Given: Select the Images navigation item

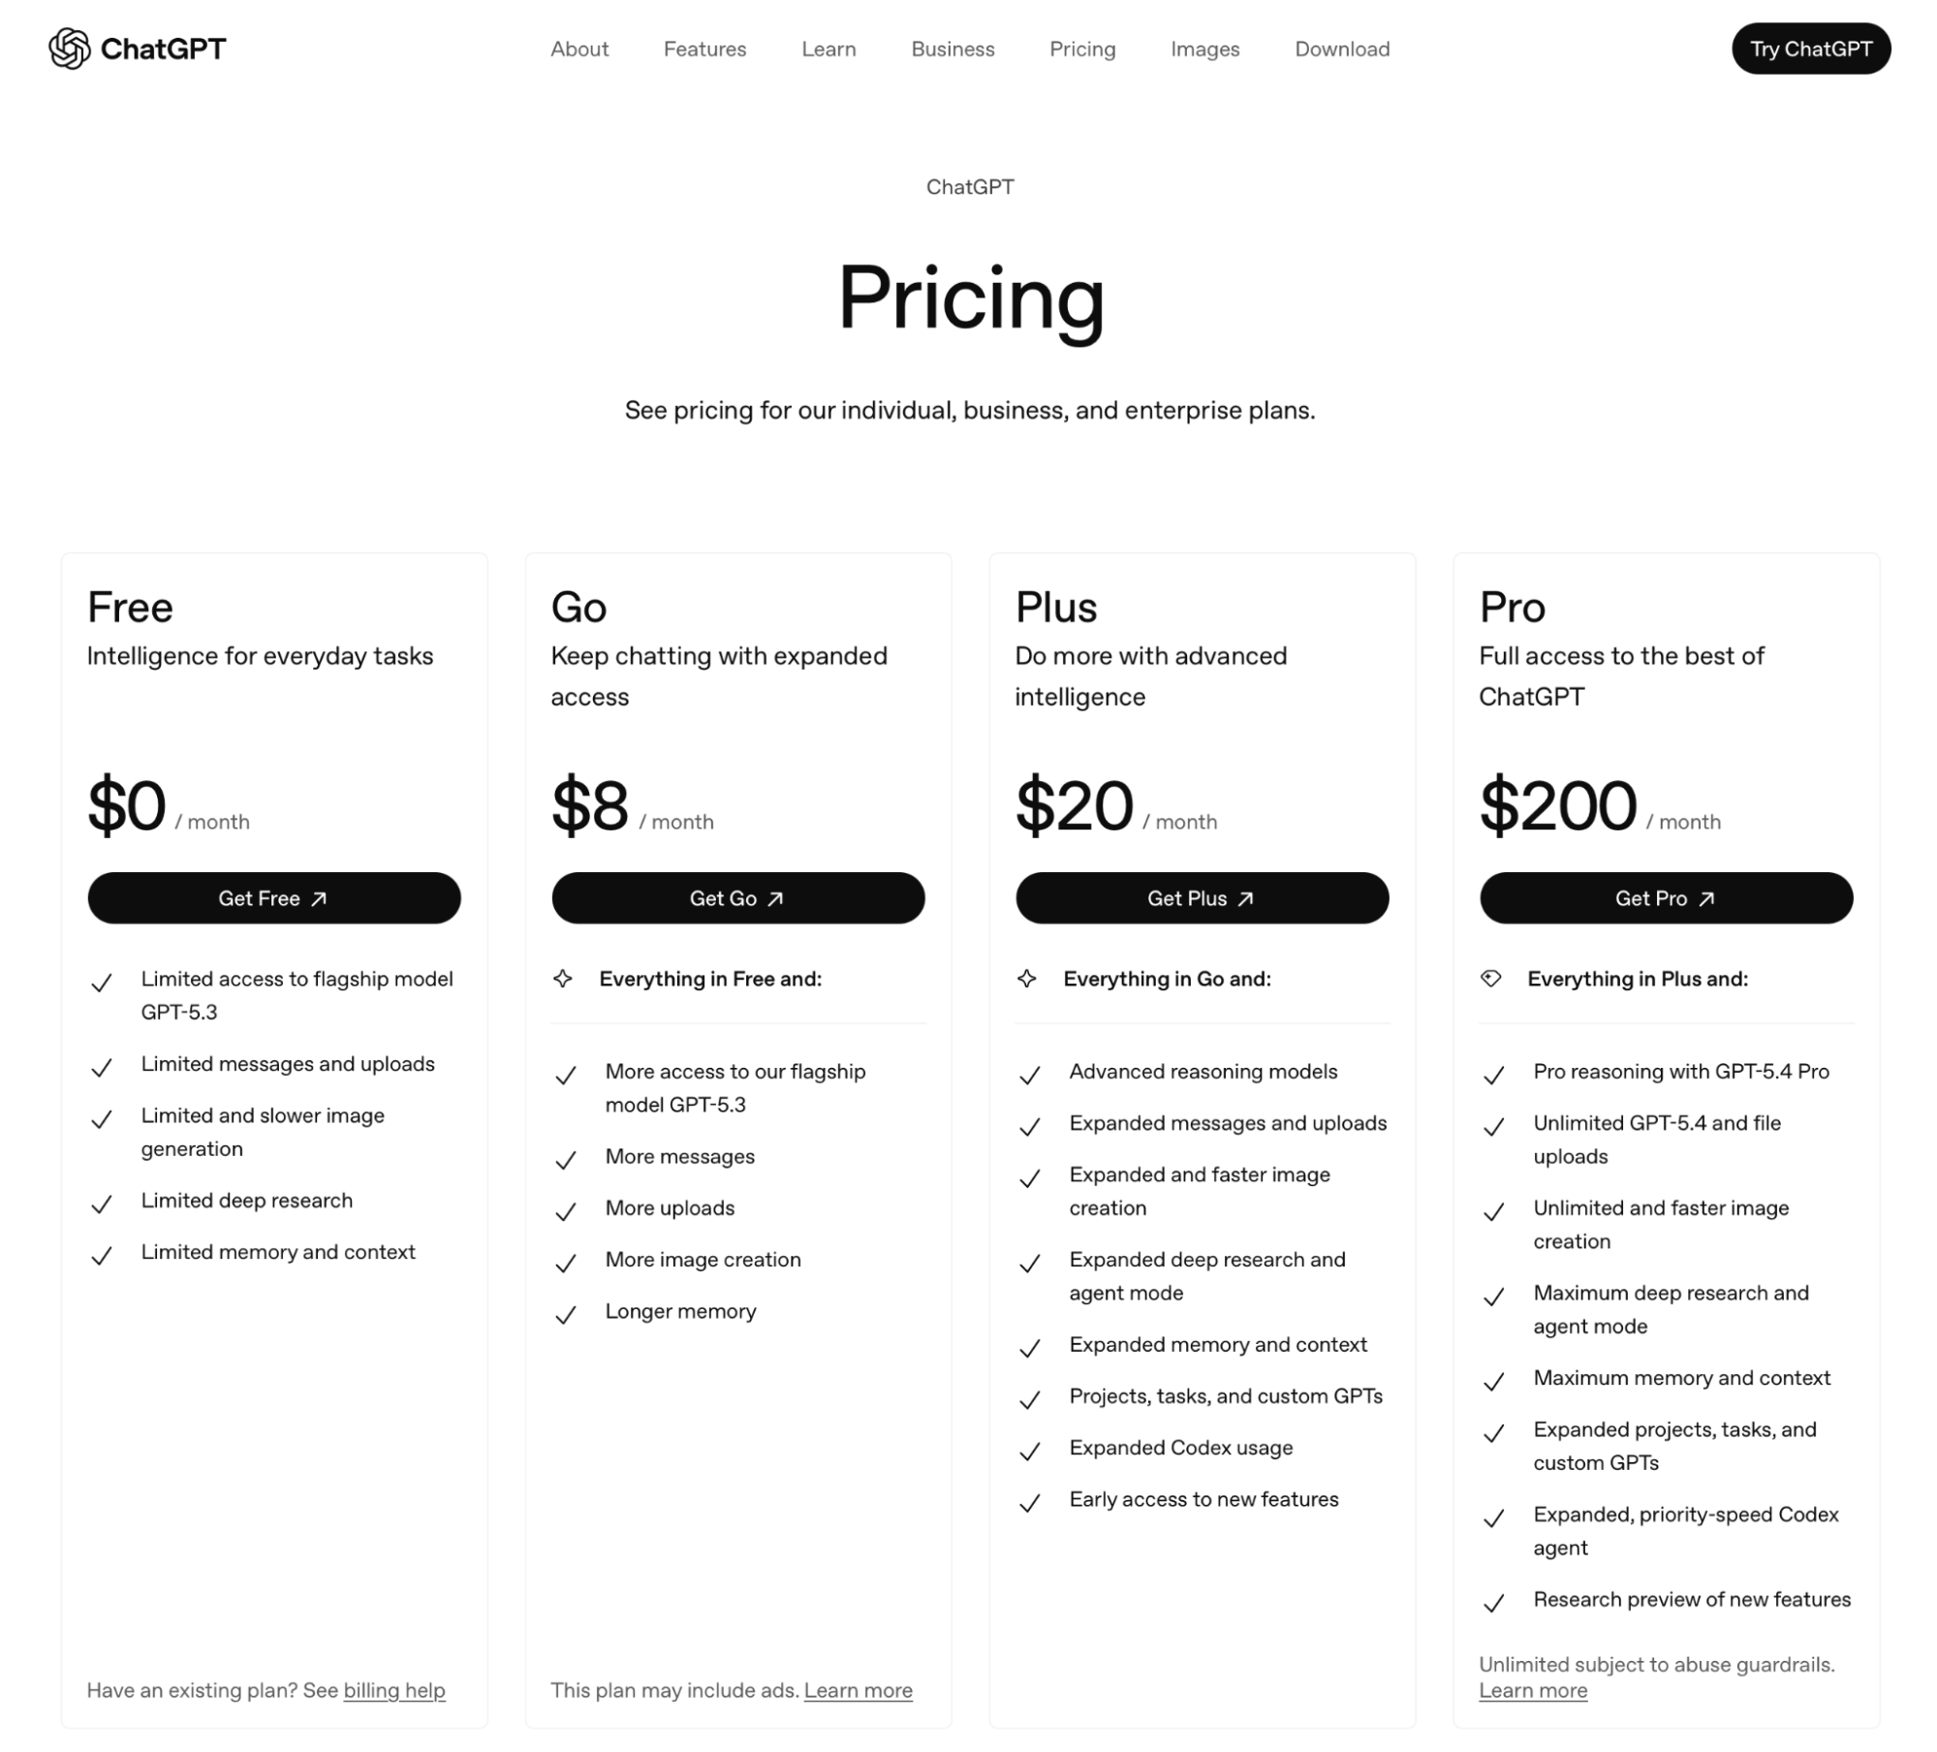Looking at the screenshot, I should pos(1204,48).
